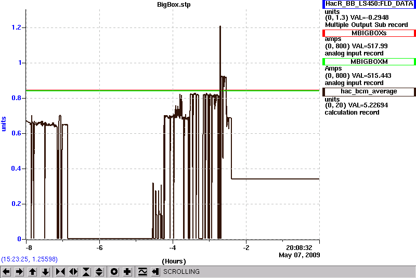Select the HacR_BB_LS450:FLD_DATA curve legend
Image resolution: width=416 pixels, height=278 pixels.
tap(369, 4)
